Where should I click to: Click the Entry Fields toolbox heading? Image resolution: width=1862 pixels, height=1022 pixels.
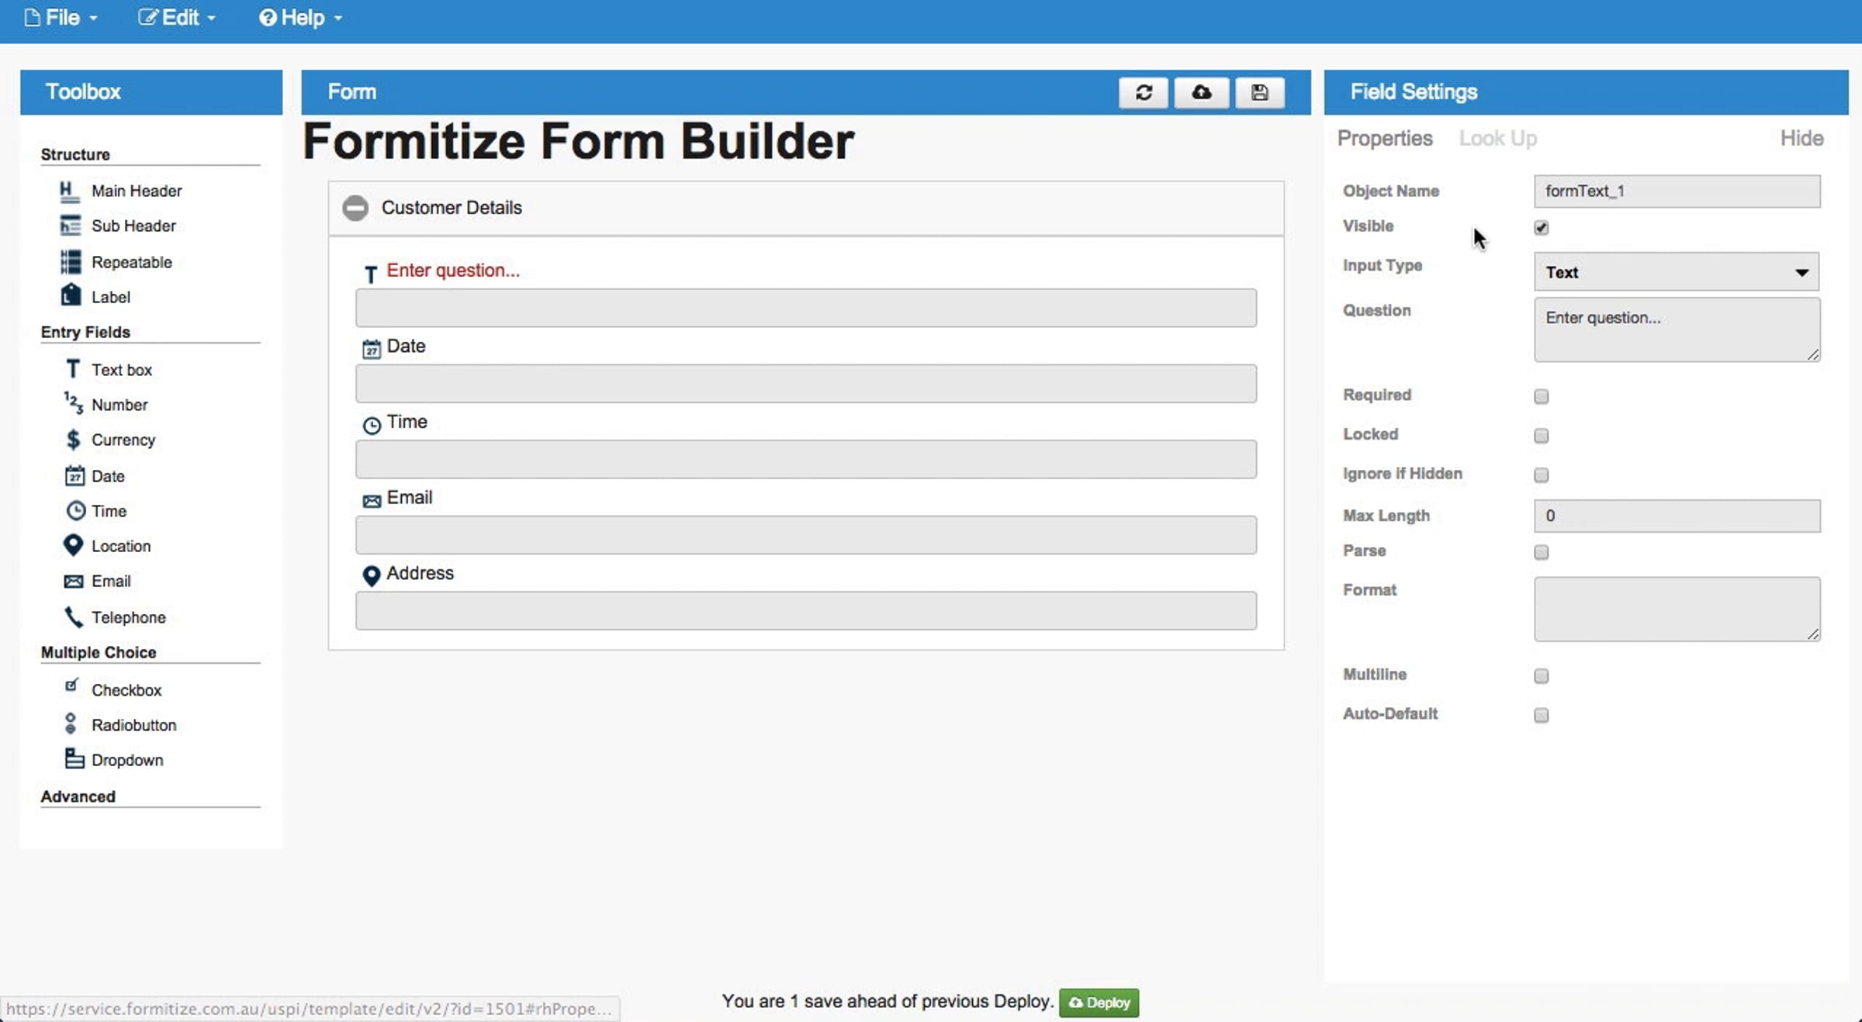(x=85, y=332)
